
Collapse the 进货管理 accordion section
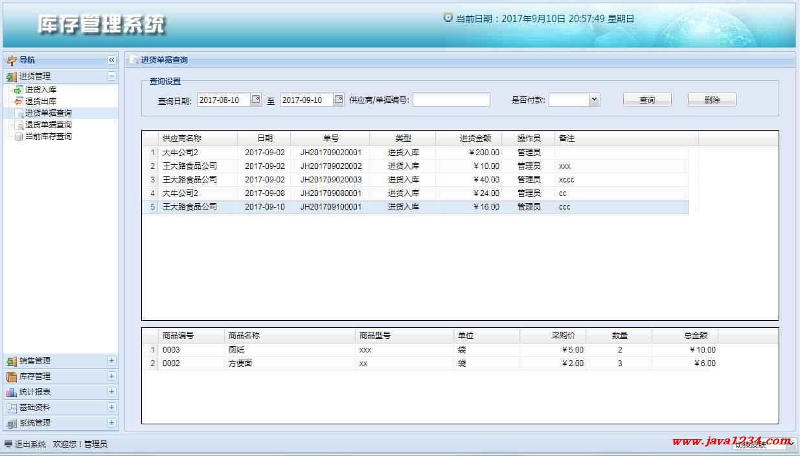tap(111, 76)
